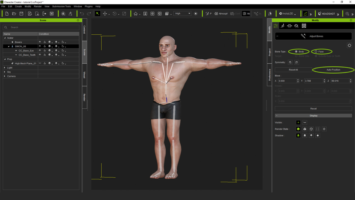Click the sun lighting icon in toolbar
Viewport: 355px width, 200px height.
click(x=196, y=14)
